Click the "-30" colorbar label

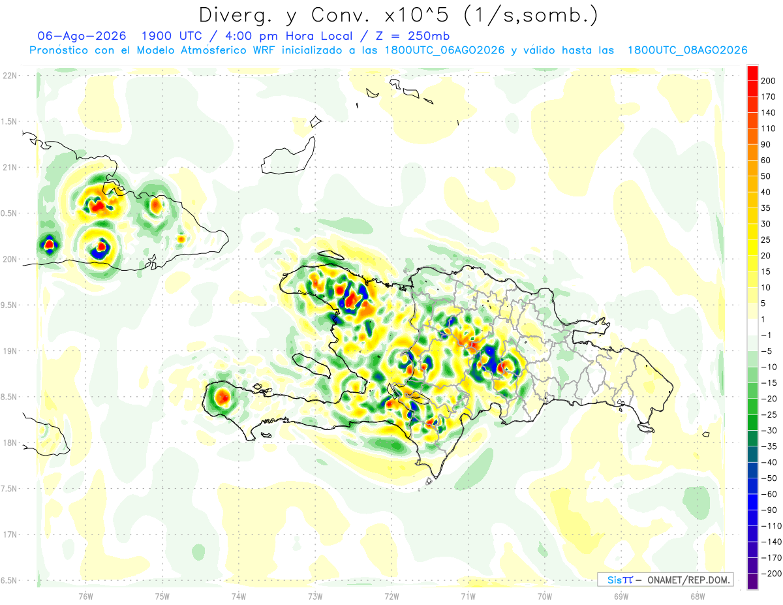pos(768,431)
